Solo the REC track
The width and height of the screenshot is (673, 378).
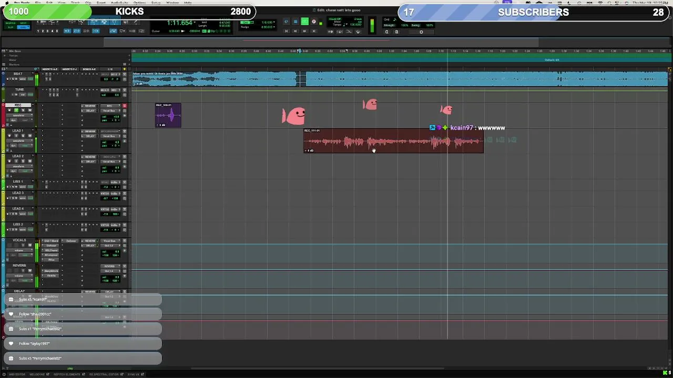23,110
